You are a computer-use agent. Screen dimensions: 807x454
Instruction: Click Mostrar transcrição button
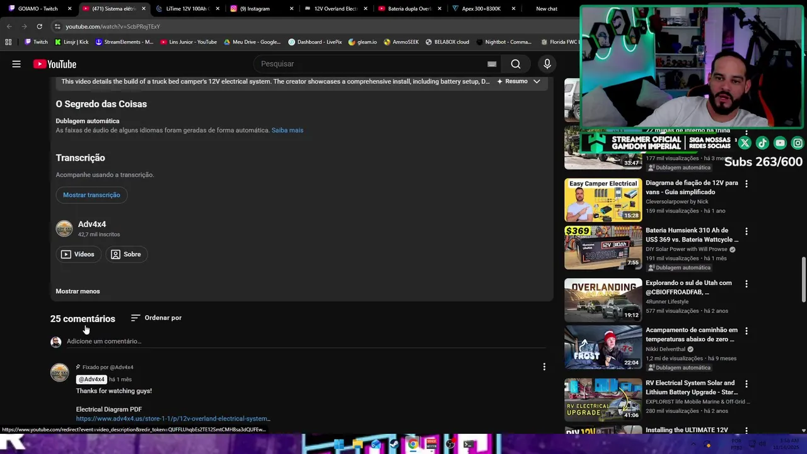pyautogui.click(x=91, y=195)
